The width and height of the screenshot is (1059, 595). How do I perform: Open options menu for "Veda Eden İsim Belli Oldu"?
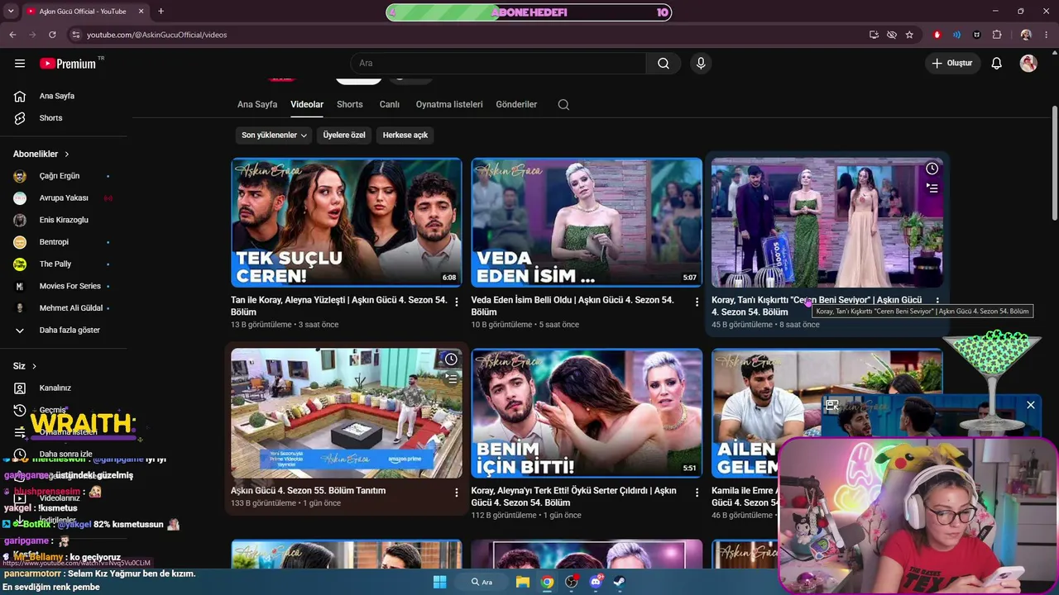697,302
